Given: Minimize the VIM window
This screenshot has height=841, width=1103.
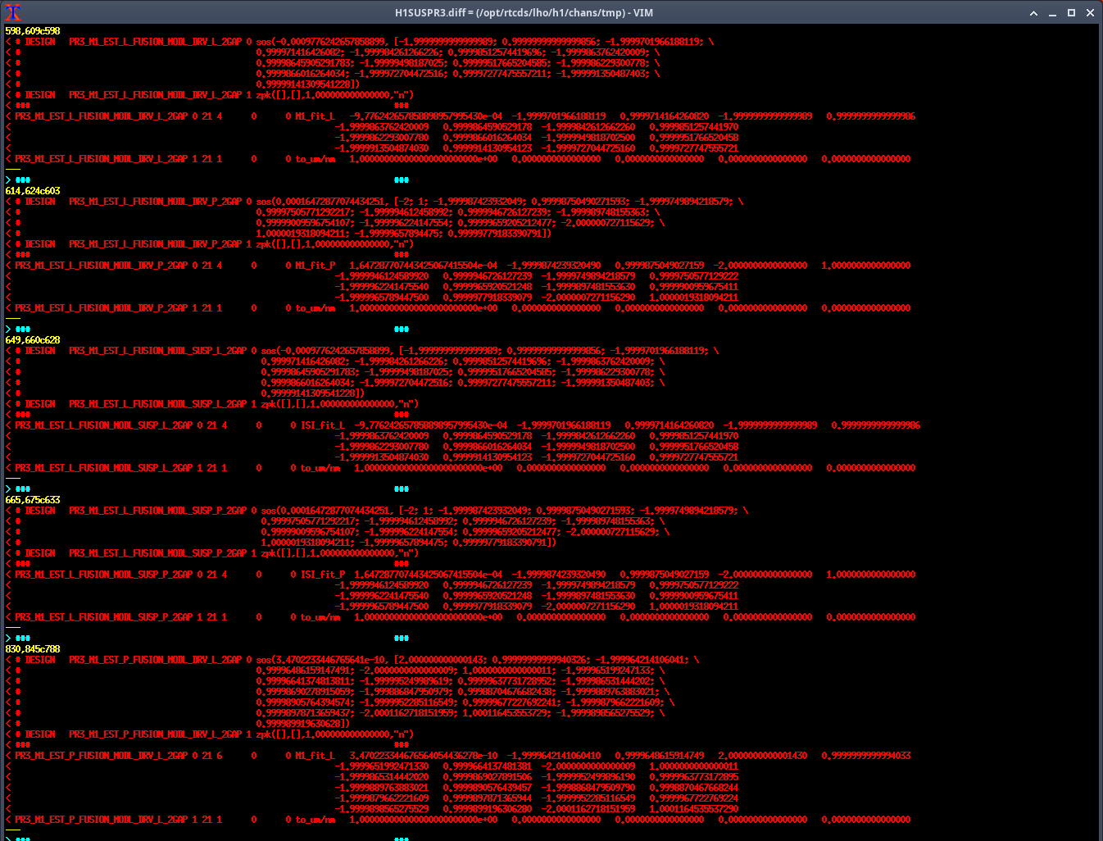Looking at the screenshot, I should (x=1052, y=13).
